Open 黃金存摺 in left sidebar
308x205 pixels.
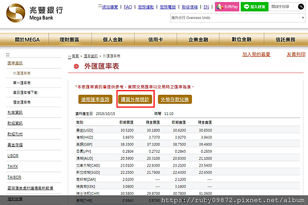click(15, 145)
